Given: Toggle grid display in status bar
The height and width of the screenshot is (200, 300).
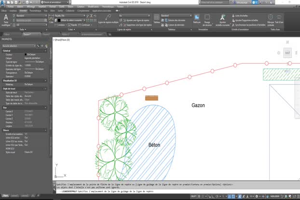Looking at the screenshot, I should tap(199, 196).
